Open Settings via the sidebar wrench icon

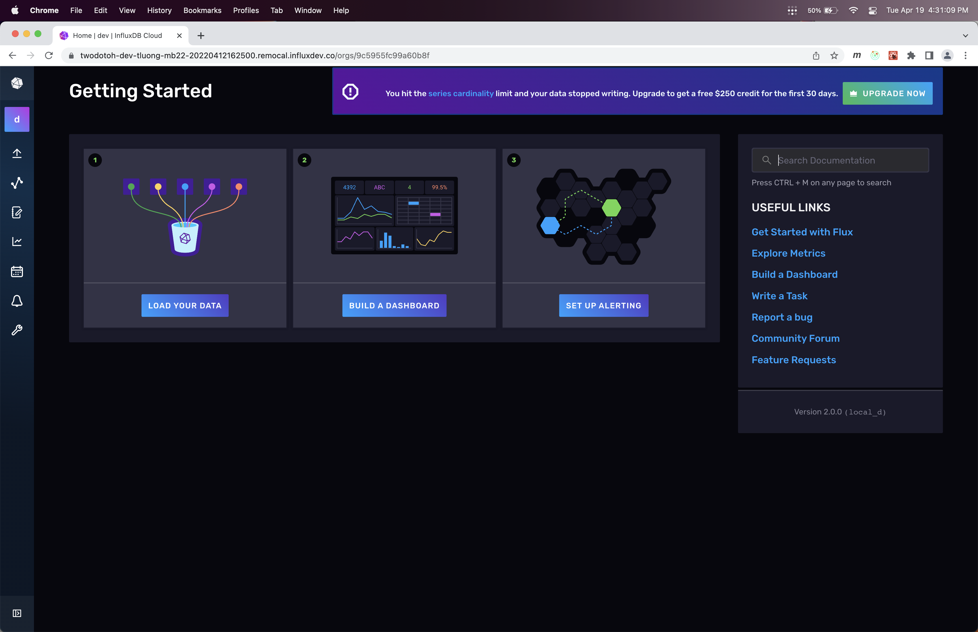click(x=17, y=330)
